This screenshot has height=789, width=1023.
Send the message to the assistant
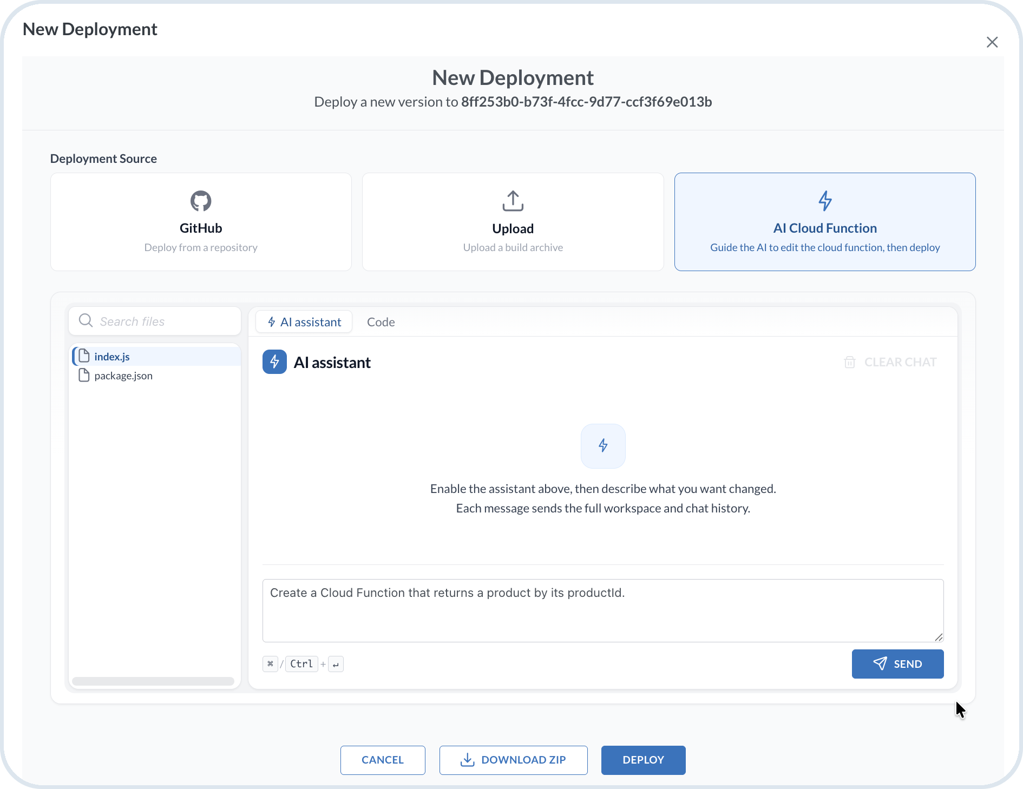897,664
